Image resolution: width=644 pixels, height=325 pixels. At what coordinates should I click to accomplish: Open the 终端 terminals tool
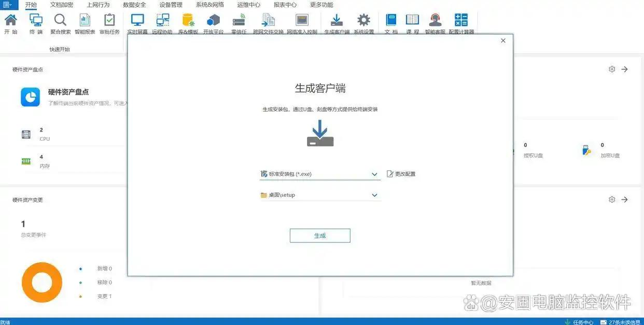(x=36, y=24)
